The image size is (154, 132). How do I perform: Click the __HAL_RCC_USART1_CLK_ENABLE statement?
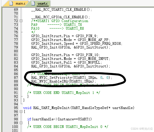point(61,10)
